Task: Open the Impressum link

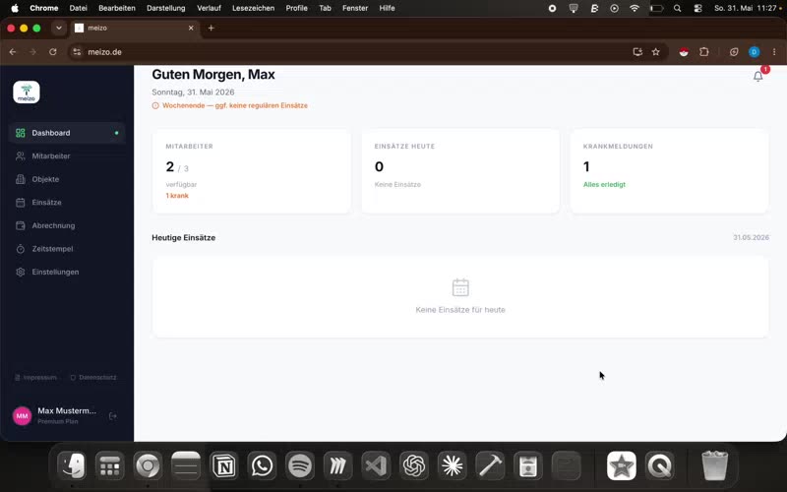Action: click(35, 378)
